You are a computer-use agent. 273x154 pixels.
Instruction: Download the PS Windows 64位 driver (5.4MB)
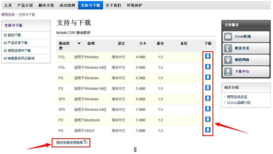tap(208, 88)
